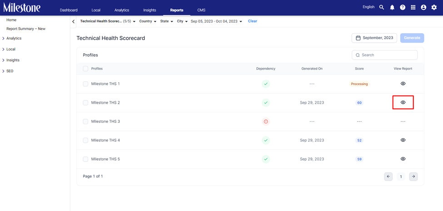Click the Milestone THS 3 profile name
The height and width of the screenshot is (211, 443).
106,121
